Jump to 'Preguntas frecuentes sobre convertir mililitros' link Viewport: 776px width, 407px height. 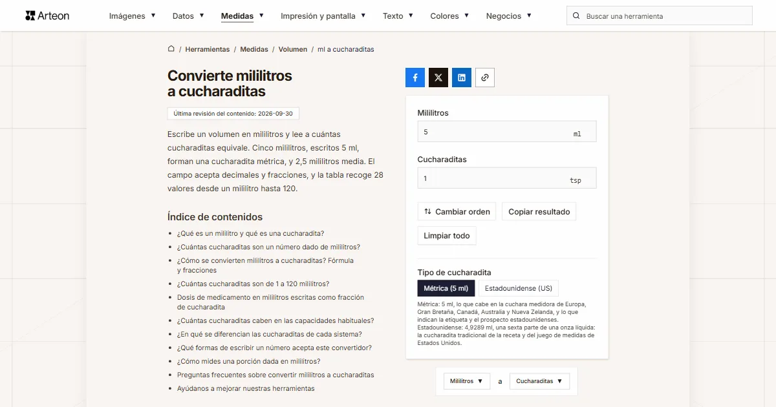[x=275, y=375]
